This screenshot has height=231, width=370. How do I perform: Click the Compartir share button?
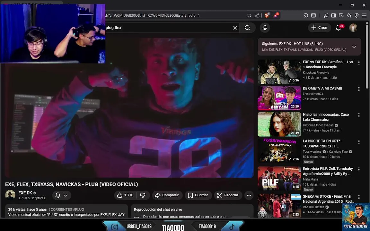(x=167, y=195)
